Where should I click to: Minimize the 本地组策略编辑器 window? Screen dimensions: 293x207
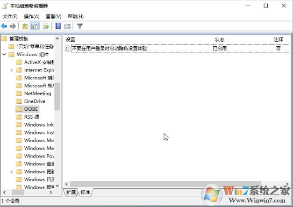coord(248,6)
